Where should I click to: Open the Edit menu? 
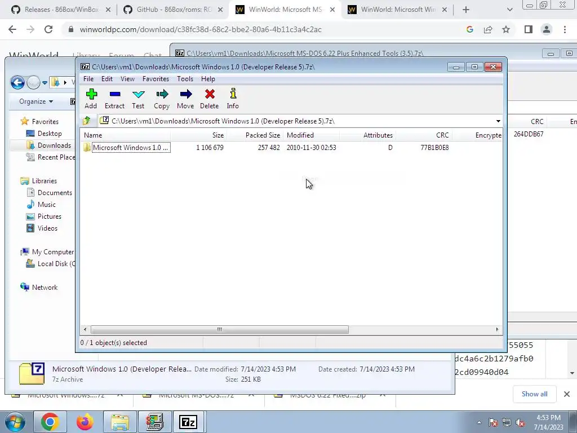[107, 79]
